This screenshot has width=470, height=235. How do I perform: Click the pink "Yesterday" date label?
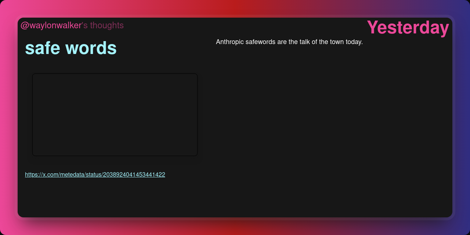[408, 28]
